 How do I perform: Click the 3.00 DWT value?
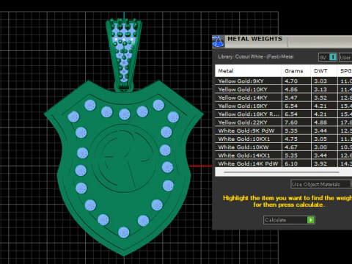[320, 147]
